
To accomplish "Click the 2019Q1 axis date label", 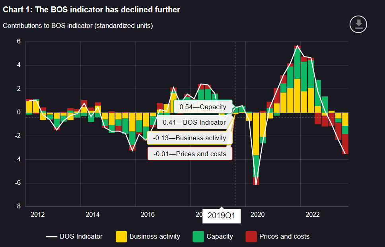I will tap(222, 216).
